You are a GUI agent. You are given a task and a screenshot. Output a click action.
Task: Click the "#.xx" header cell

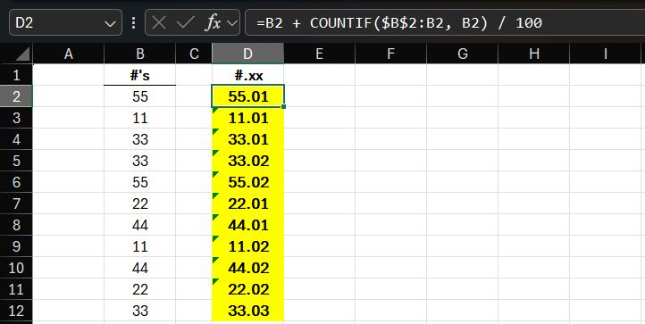(x=247, y=75)
